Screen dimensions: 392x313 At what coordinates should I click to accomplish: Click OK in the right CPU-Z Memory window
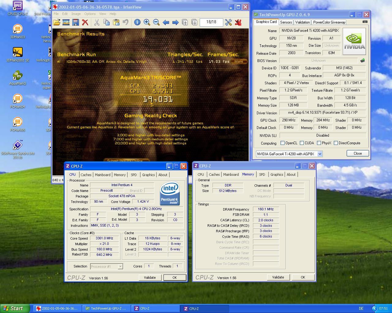pos(303,277)
